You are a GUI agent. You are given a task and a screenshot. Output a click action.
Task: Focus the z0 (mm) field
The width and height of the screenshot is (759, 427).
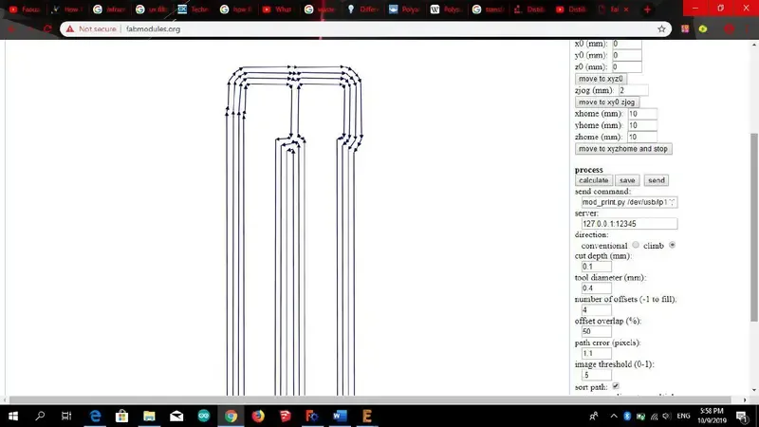(627, 66)
